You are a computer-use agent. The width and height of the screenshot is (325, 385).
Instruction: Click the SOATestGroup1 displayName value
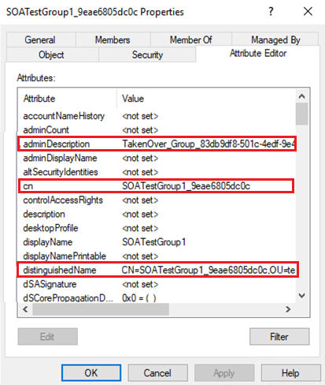[x=154, y=242]
